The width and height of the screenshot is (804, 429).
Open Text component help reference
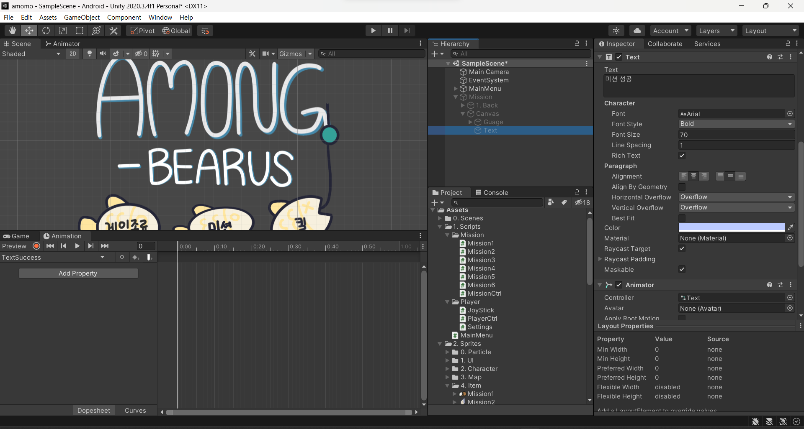(x=770, y=57)
